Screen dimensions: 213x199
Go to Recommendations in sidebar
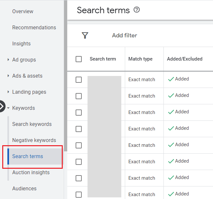(34, 27)
